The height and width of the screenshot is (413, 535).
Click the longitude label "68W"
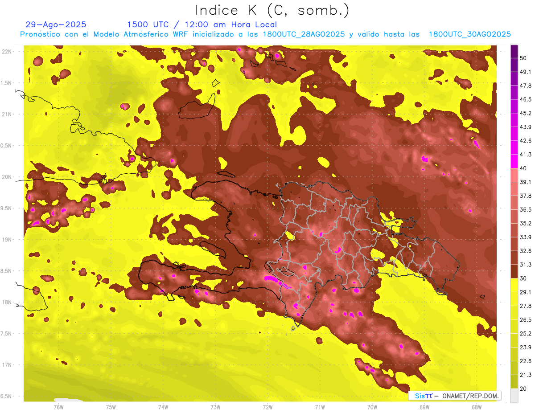(x=477, y=407)
